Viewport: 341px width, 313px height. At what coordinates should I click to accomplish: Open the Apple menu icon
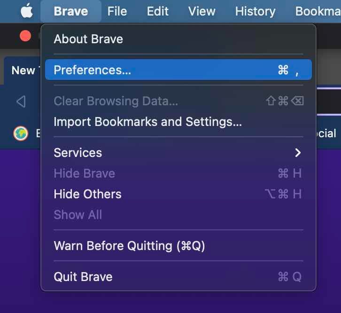[x=26, y=11]
